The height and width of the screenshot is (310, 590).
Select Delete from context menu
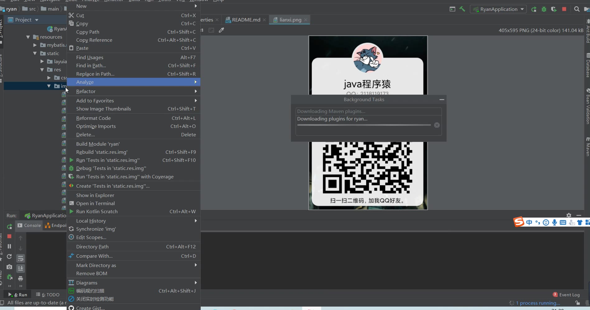pos(133,134)
